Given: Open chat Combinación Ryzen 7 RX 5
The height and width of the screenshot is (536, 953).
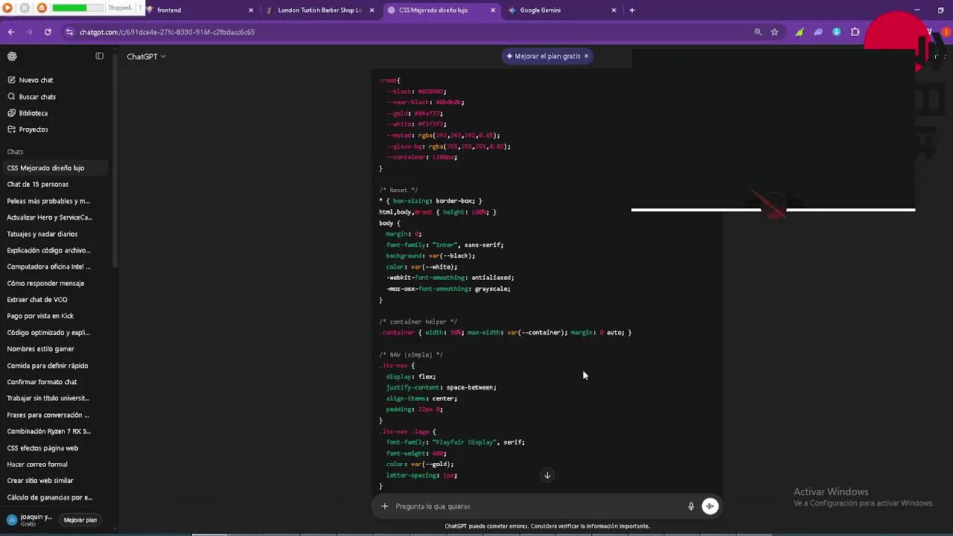Looking at the screenshot, I should [x=56, y=432].
